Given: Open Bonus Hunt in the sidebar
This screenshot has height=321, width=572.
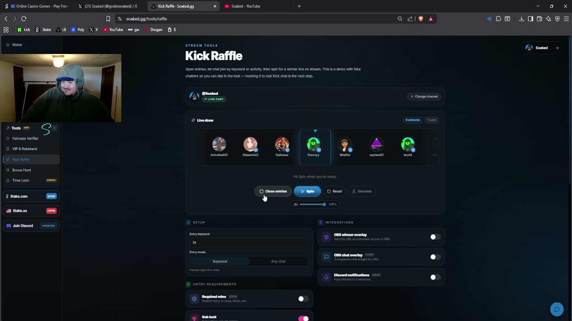Looking at the screenshot, I should pos(31,170).
